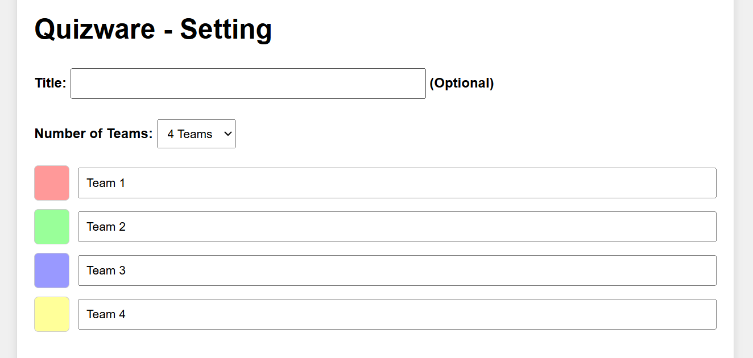Open the Number of Teams dropdown
The height and width of the screenshot is (358, 753).
[196, 134]
